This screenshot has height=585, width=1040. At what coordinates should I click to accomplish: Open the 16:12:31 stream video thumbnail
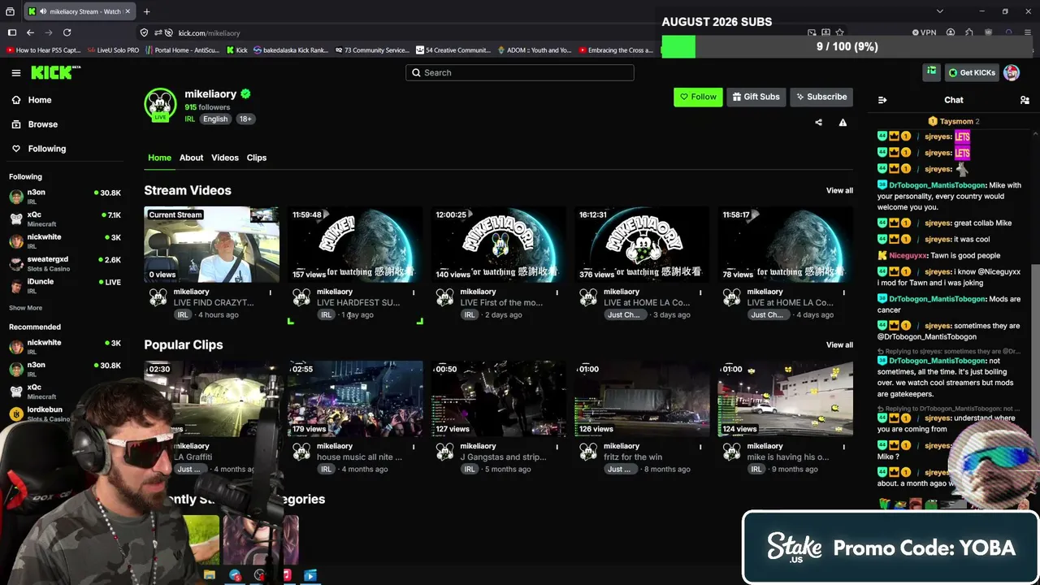pyautogui.click(x=642, y=245)
